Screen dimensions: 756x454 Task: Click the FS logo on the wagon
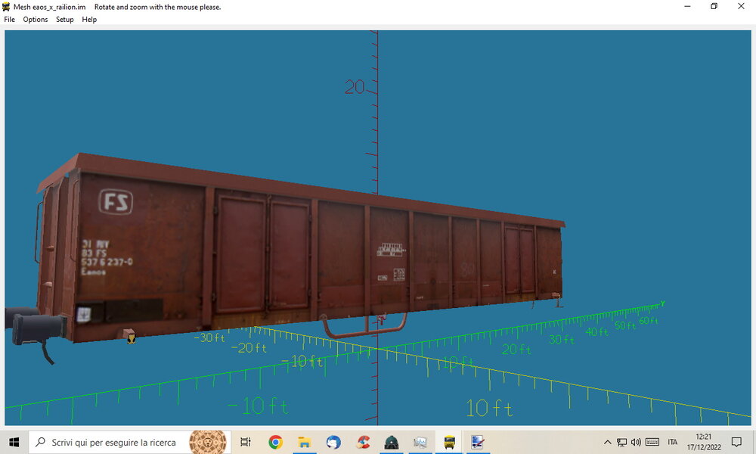(116, 202)
